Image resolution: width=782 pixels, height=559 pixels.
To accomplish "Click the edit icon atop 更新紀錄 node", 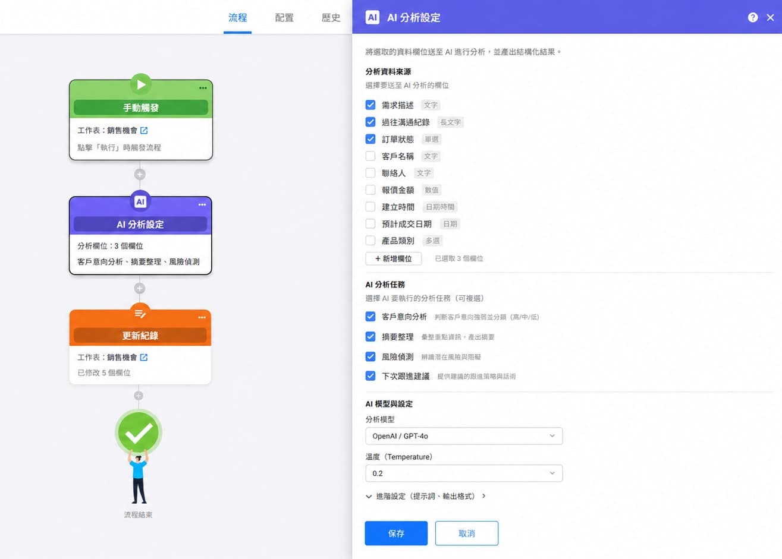I will click(140, 313).
